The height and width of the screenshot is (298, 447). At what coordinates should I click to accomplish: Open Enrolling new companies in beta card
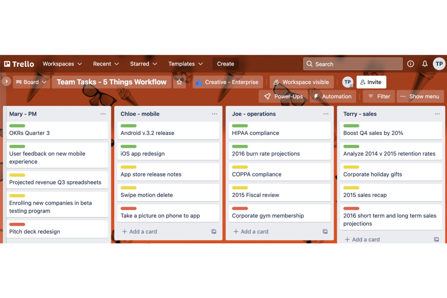57,204
